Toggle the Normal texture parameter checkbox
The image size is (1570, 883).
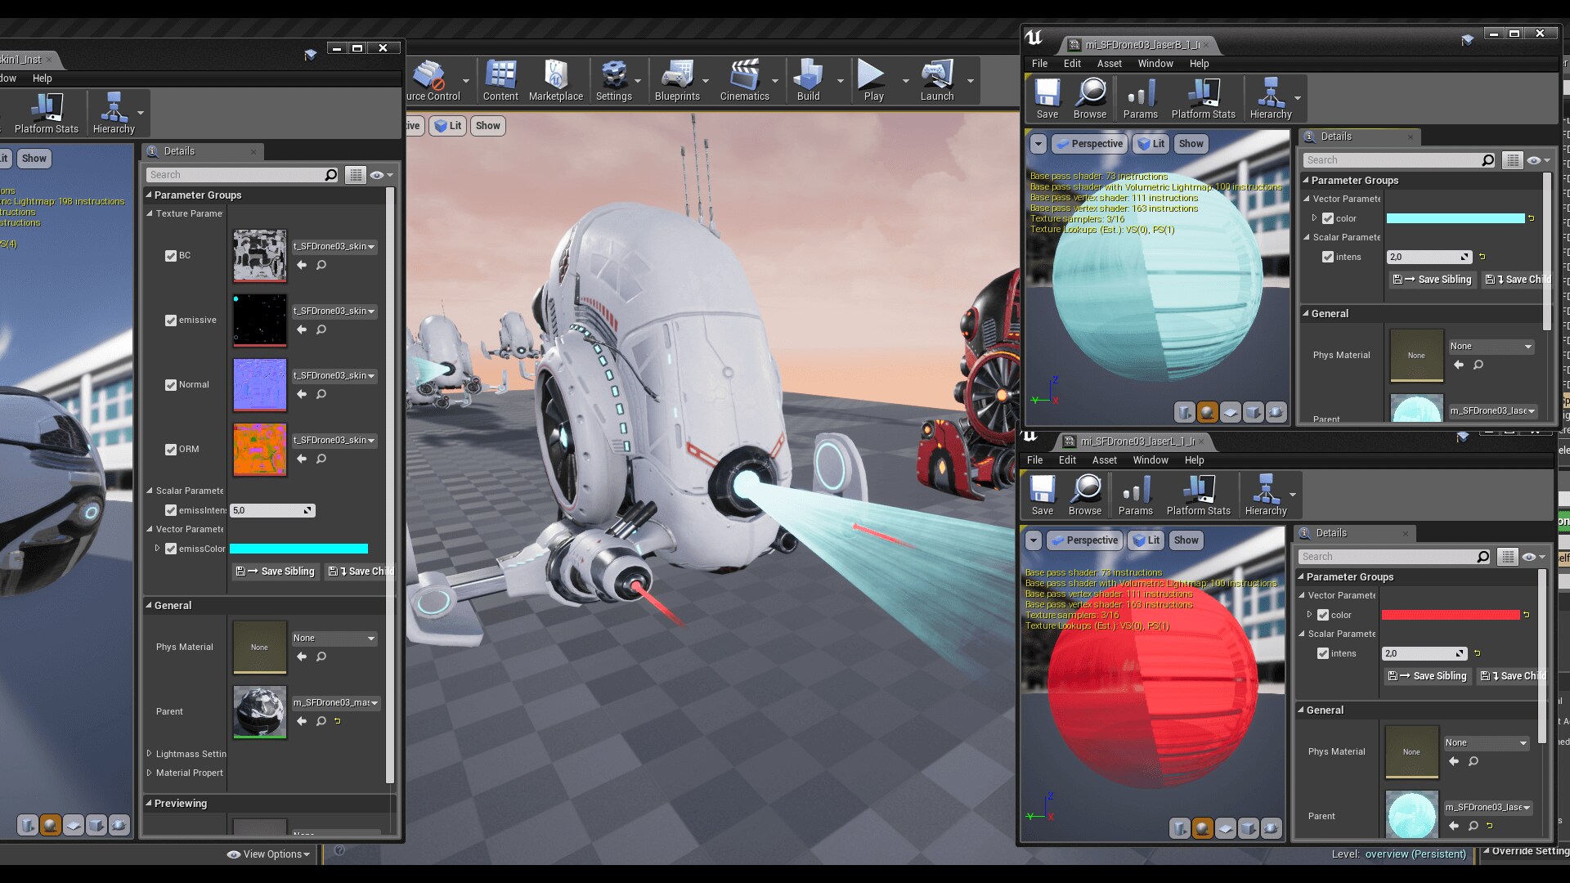(x=171, y=385)
